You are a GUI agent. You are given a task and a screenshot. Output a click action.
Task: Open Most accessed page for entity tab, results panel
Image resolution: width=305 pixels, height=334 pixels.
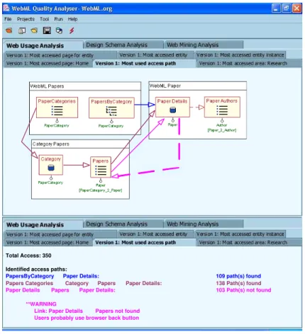60,234
